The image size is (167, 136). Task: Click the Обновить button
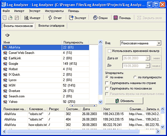[124, 101]
